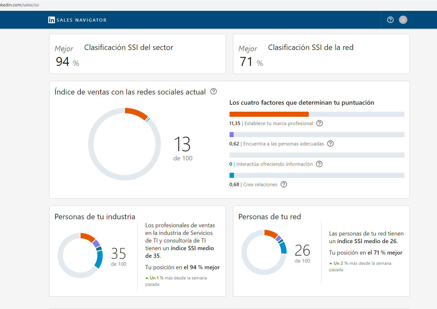Image resolution: width=437 pixels, height=309 pixels.
Task: Click the blue Crea relaciones progress bar
Action: (317, 175)
